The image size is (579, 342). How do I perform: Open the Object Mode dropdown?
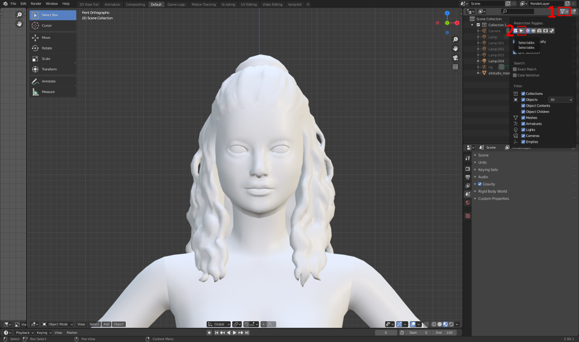[x=57, y=324]
